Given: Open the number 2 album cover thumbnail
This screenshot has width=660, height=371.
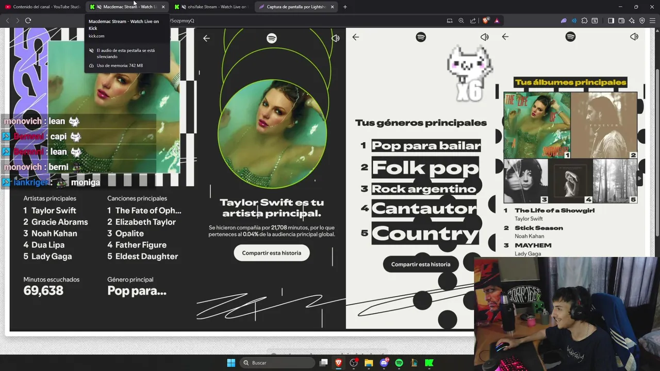Looking at the screenshot, I should (604, 125).
